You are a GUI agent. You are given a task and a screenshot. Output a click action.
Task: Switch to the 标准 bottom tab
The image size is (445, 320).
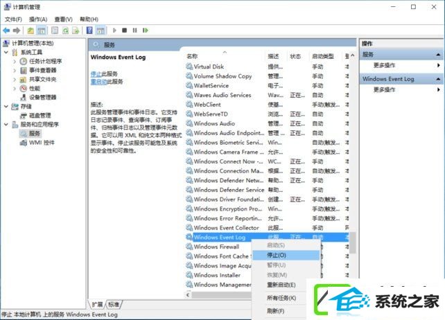114,304
